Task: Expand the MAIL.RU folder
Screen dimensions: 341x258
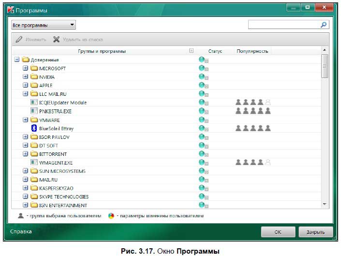Action: point(26,180)
